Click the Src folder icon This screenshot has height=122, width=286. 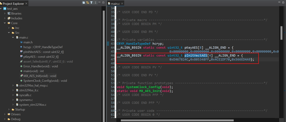[13, 33]
